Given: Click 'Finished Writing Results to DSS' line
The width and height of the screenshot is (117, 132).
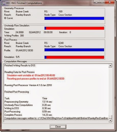Looking at the screenshot, I should point(20,66).
